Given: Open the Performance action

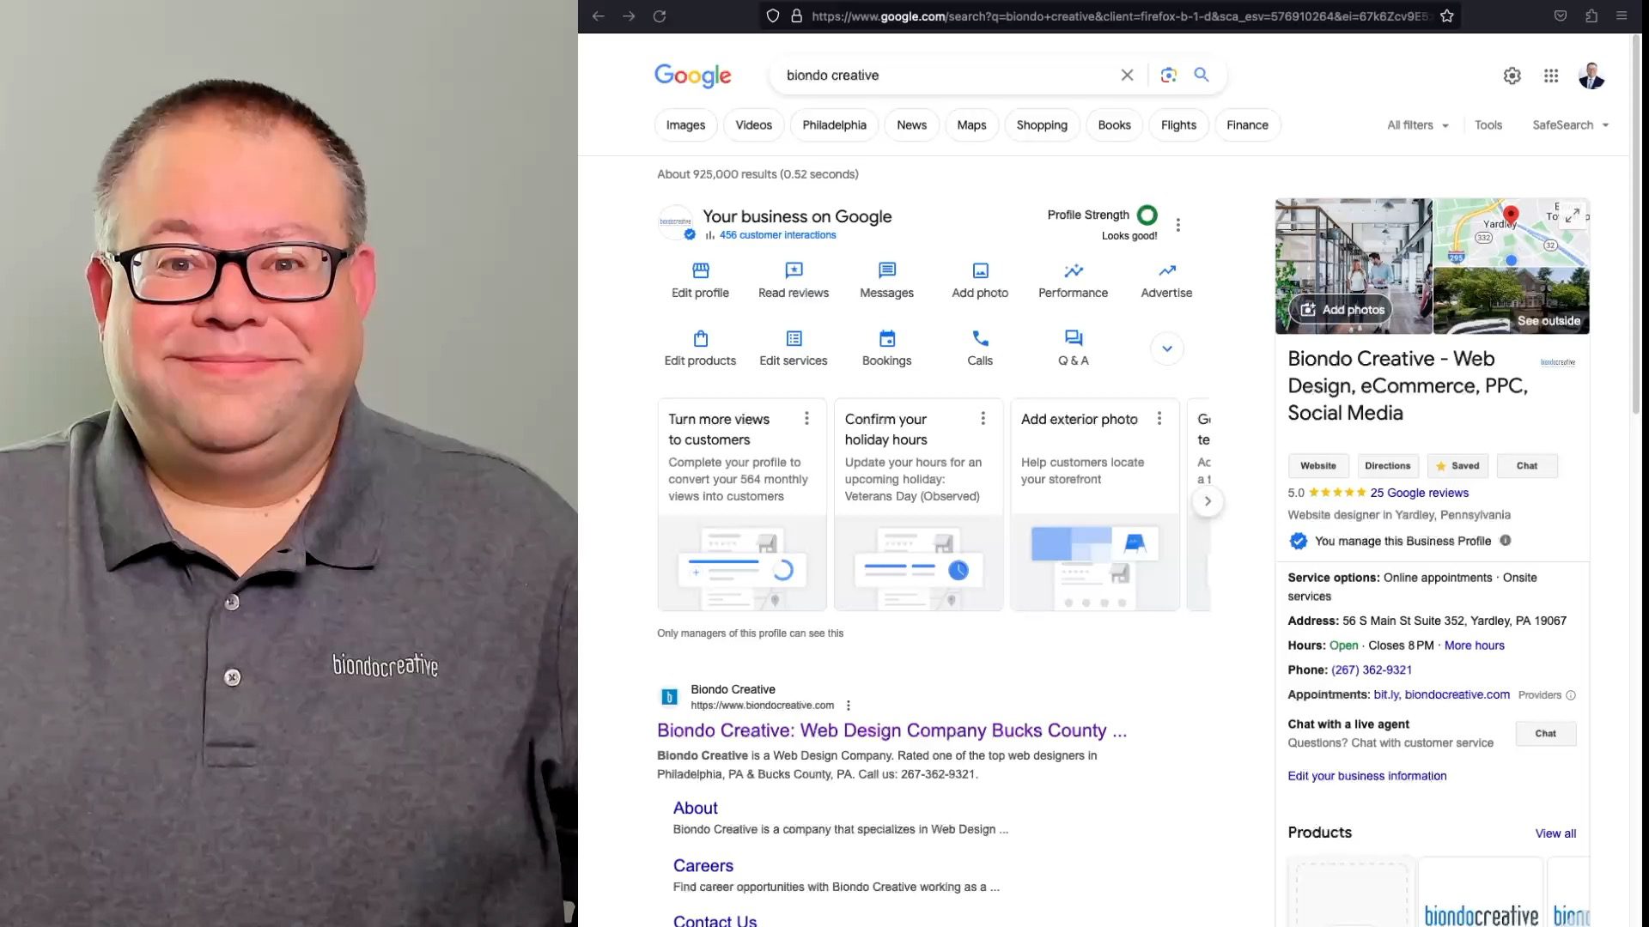Looking at the screenshot, I should tap(1073, 281).
